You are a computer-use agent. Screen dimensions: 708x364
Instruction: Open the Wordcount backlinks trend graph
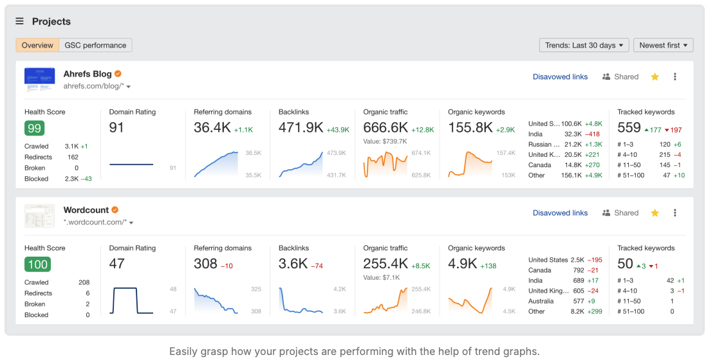pyautogui.click(x=301, y=300)
